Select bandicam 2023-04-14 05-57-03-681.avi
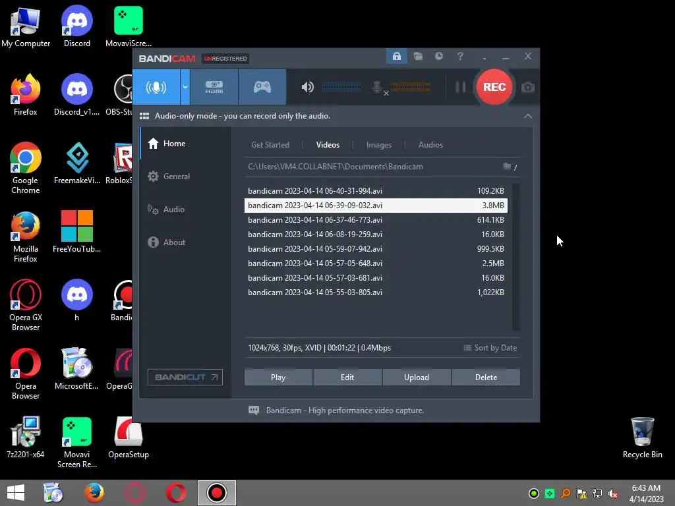This screenshot has width=675, height=506. pos(376,278)
